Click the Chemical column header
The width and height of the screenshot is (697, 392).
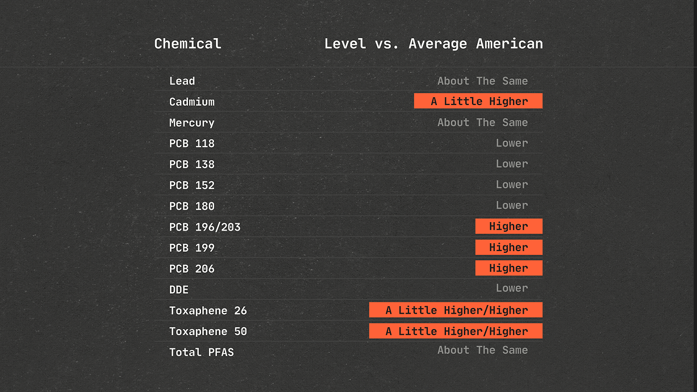click(x=187, y=44)
